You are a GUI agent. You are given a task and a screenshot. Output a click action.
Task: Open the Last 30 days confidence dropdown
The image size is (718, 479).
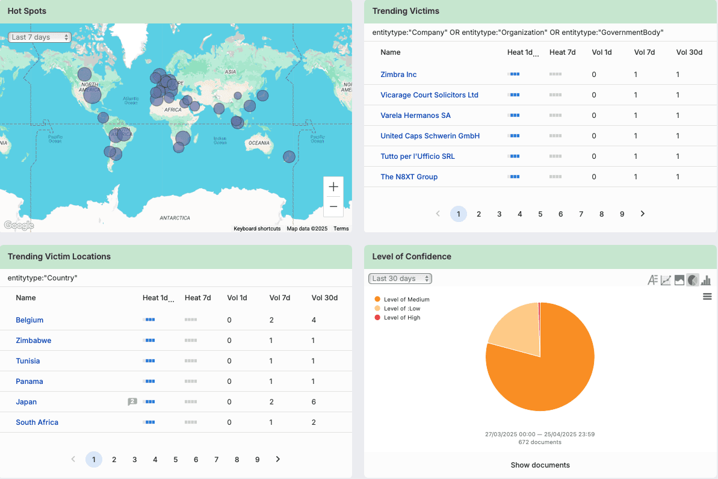pyautogui.click(x=400, y=279)
